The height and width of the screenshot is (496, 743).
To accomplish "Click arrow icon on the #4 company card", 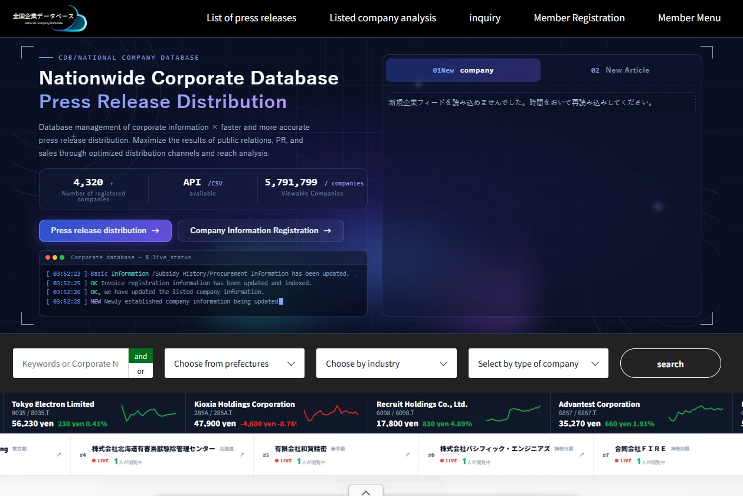I will click(x=242, y=455).
